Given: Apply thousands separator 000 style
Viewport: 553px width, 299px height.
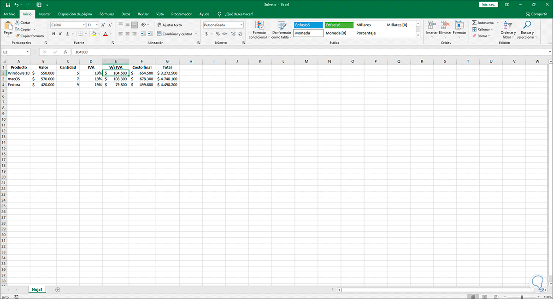Looking at the screenshot, I should (x=224, y=34).
